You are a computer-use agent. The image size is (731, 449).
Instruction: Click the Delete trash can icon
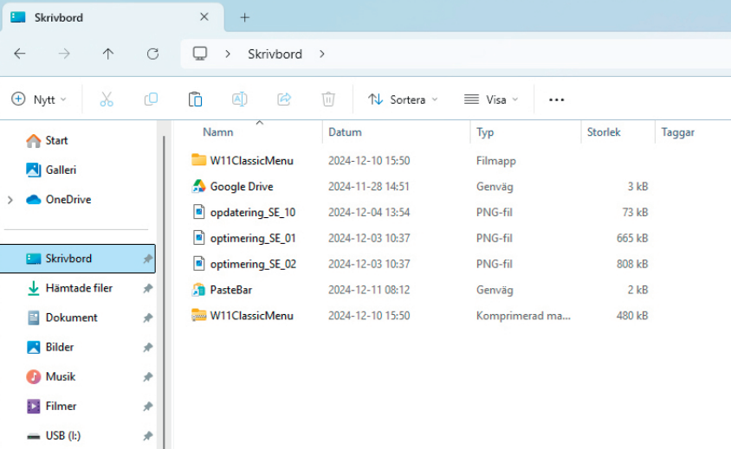pyautogui.click(x=328, y=99)
